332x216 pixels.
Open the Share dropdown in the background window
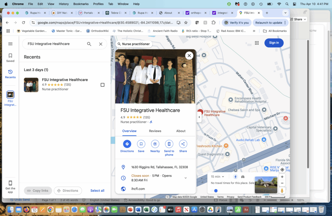point(298,19)
